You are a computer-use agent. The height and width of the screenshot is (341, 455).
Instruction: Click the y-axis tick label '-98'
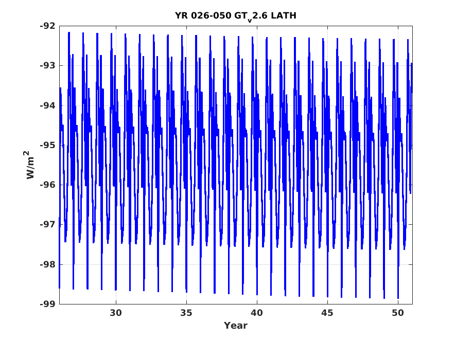(47, 264)
